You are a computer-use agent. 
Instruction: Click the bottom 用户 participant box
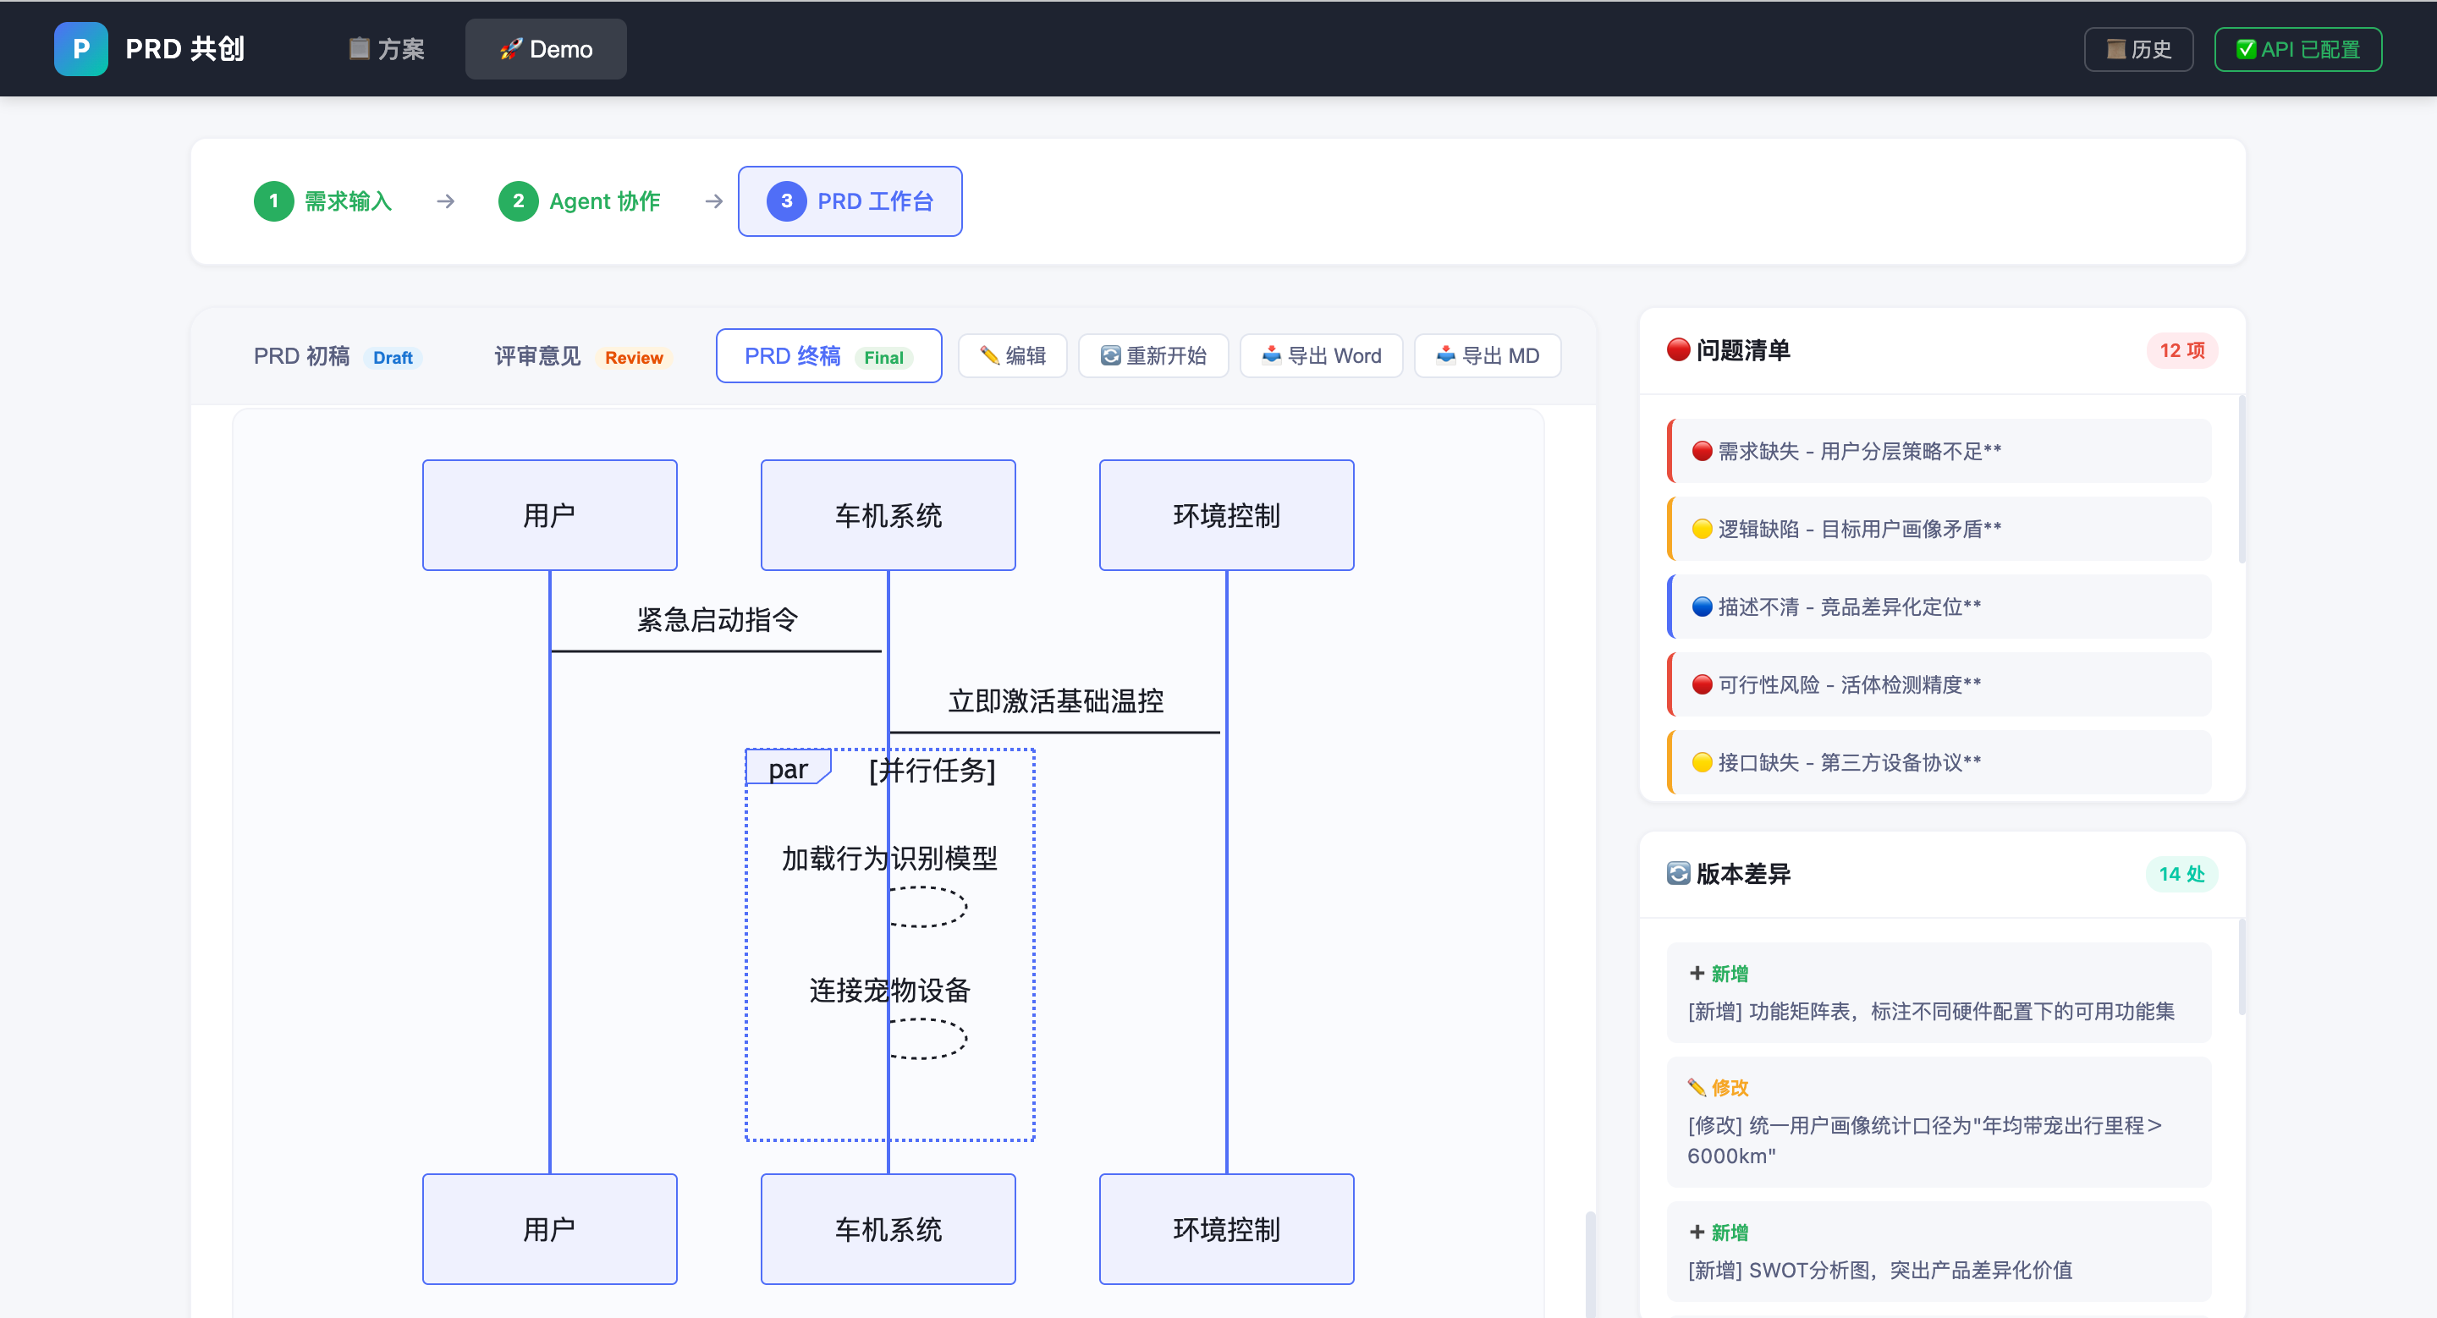coord(550,1229)
